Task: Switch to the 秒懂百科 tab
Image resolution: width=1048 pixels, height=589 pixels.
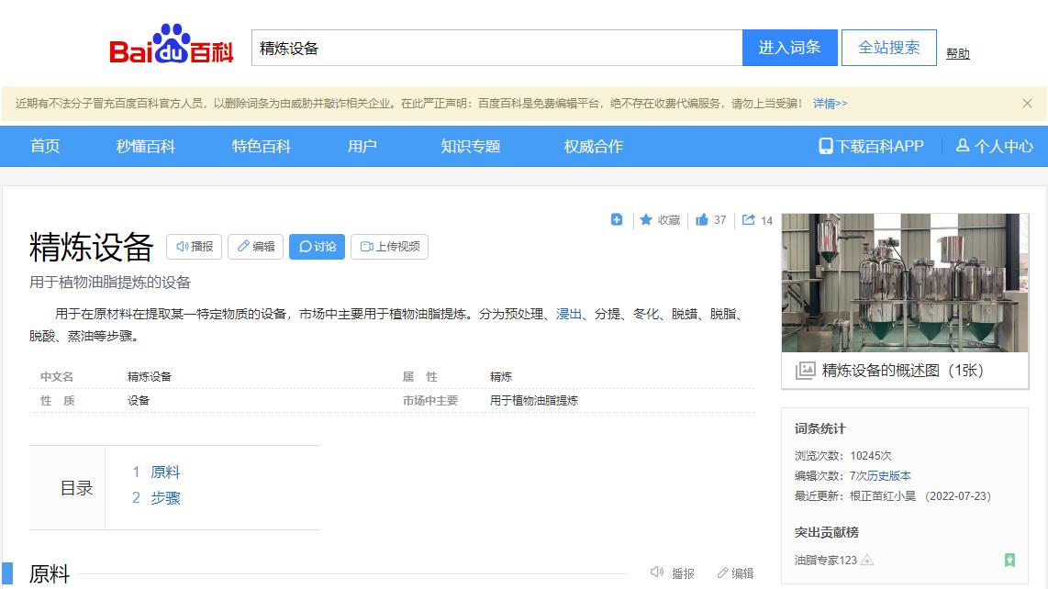Action: tap(145, 146)
